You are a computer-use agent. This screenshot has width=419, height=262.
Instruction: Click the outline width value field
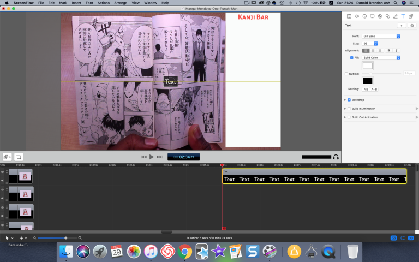coord(409,73)
